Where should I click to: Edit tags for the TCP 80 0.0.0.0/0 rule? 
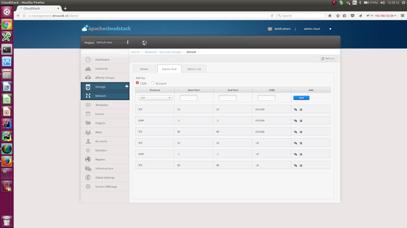pos(295,132)
